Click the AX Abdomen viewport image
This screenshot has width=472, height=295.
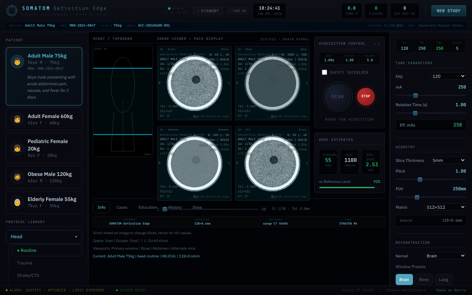pyautogui.click(x=194, y=163)
